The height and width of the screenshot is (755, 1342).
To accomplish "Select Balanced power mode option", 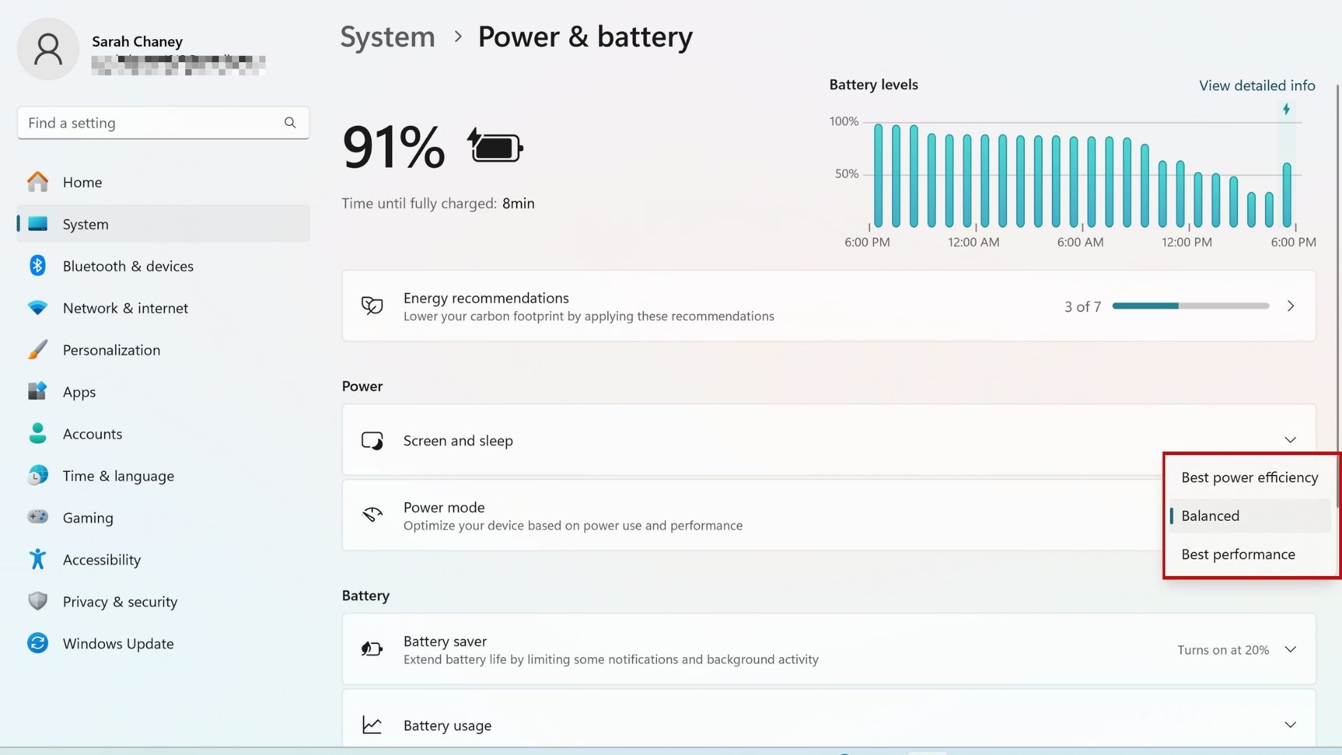I will 1210,515.
